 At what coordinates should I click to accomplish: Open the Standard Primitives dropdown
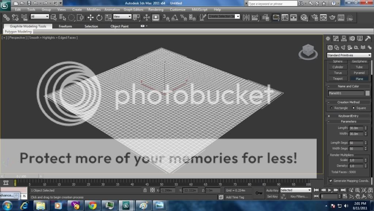(349, 55)
